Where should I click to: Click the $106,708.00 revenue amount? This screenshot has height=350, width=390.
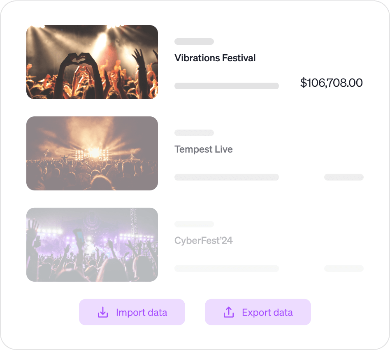coord(332,83)
